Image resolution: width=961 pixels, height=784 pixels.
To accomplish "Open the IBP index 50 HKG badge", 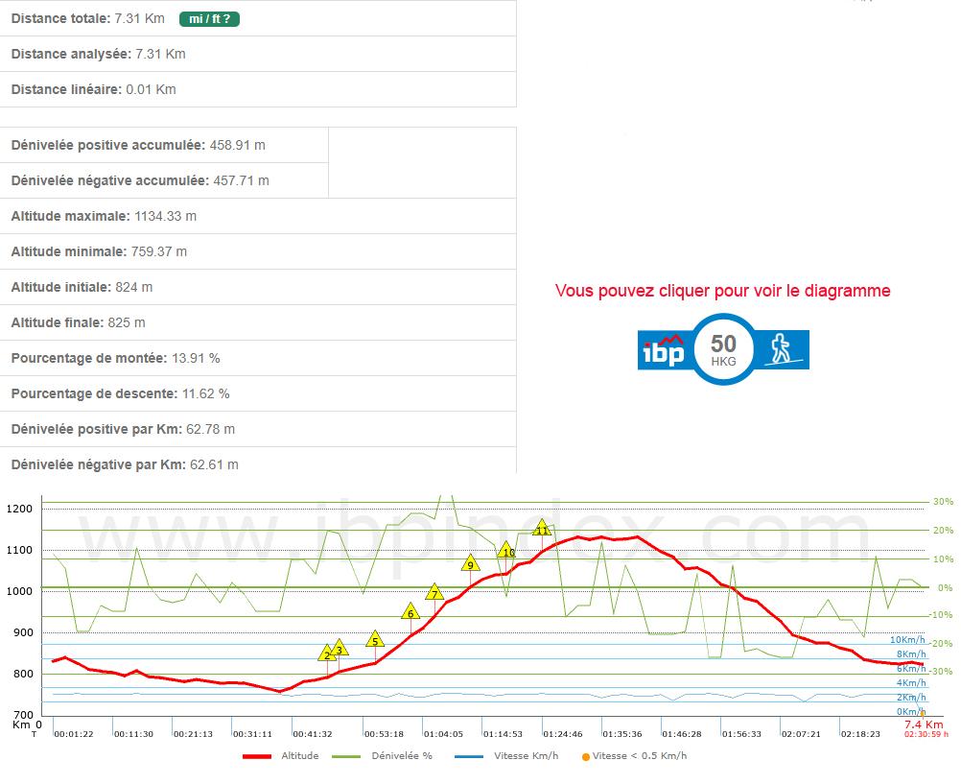I will click(x=724, y=349).
